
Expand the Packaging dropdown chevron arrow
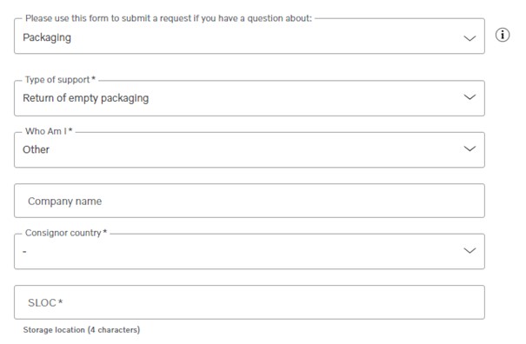(469, 38)
